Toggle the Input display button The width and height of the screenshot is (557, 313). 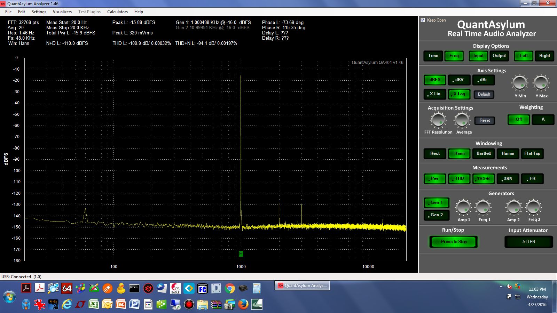(478, 56)
